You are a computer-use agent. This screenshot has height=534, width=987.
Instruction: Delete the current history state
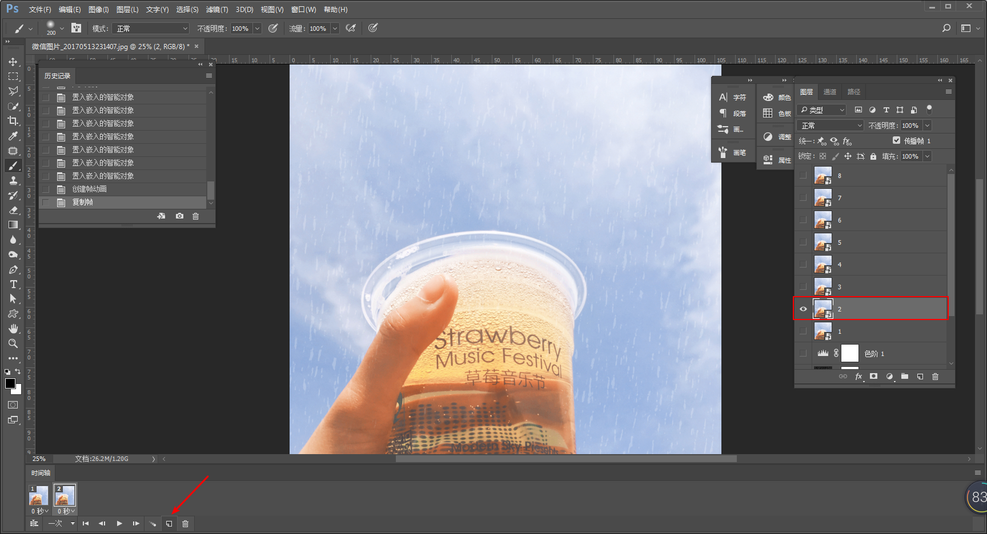(196, 216)
